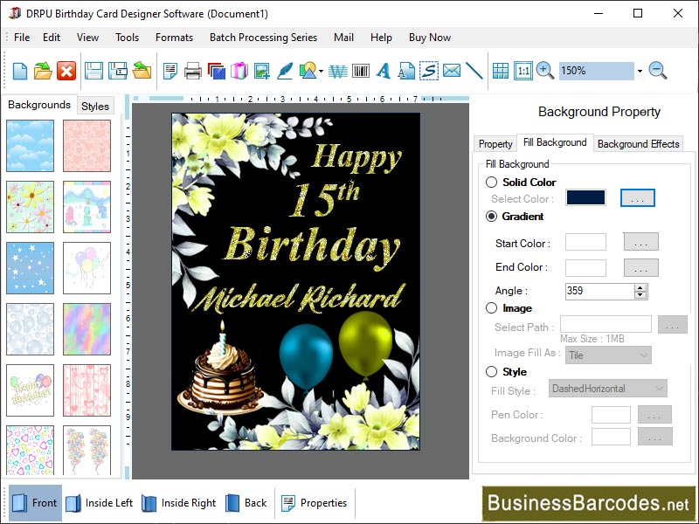Switch to the Background Effects tab
The image size is (699, 524).
(638, 143)
